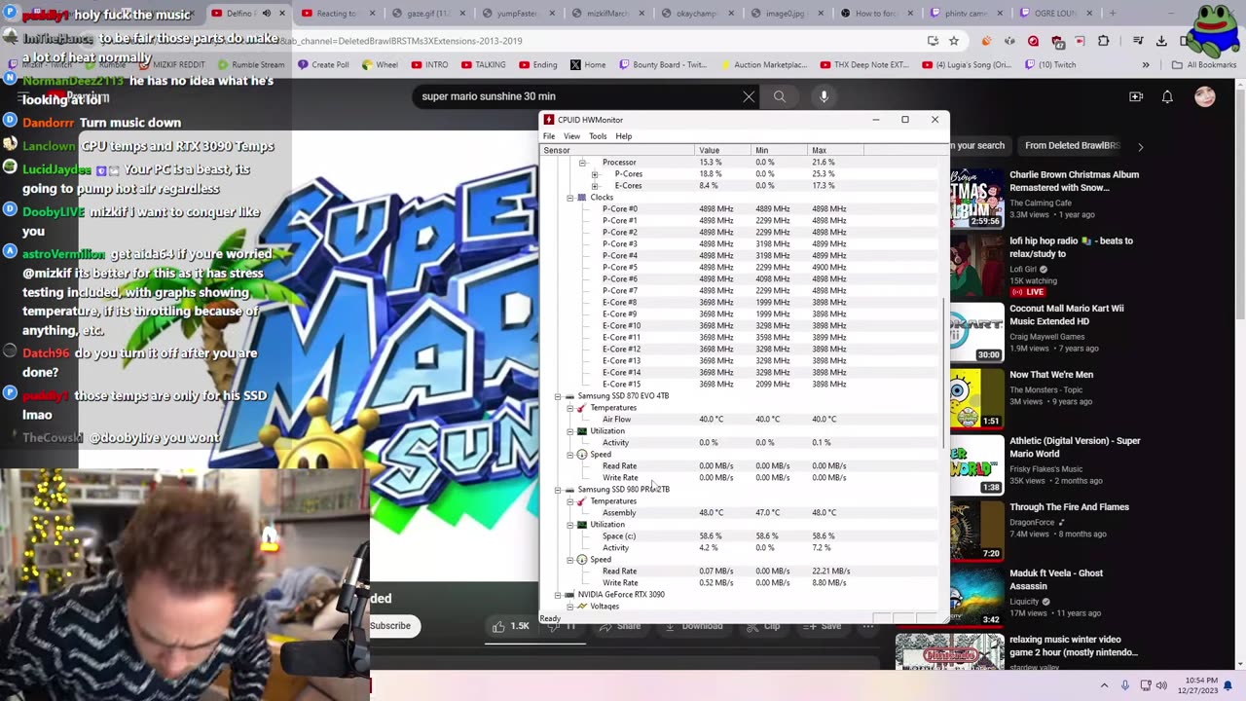
Task: Open the YouTube Create video icon
Action: [1136, 96]
